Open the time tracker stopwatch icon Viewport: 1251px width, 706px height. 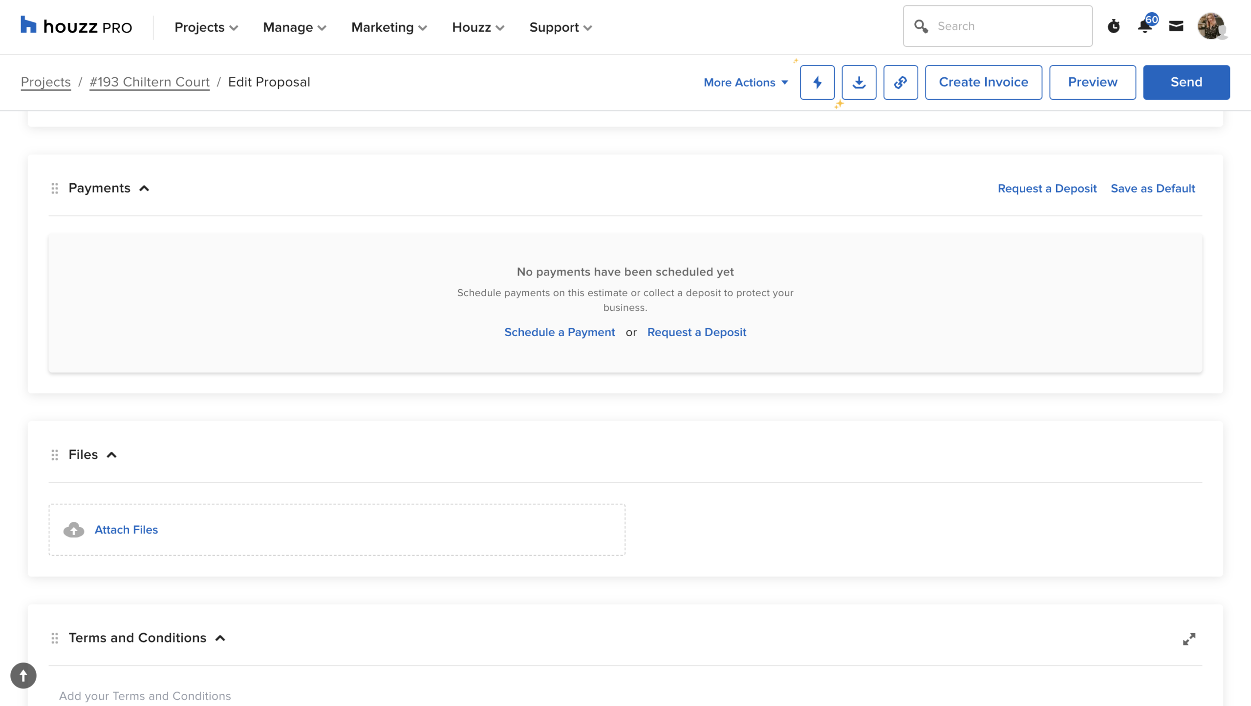(x=1113, y=26)
